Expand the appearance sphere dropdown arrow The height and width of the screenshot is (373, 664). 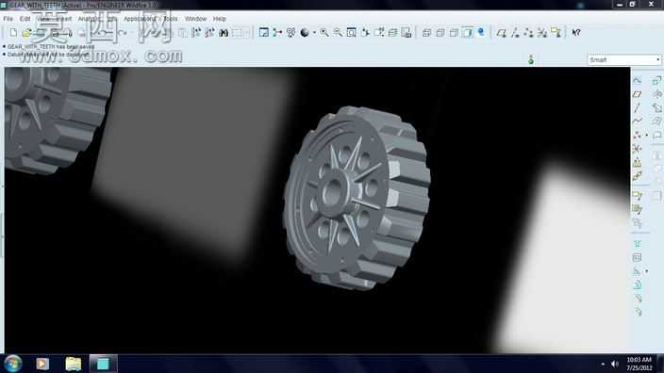314,33
